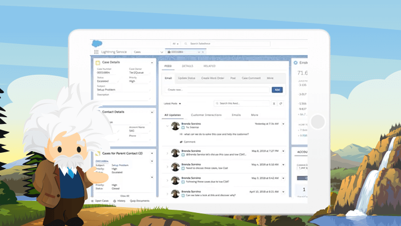This screenshot has width=401, height=226.
Task: Click View All in parent cases panel
Action: 125,196
